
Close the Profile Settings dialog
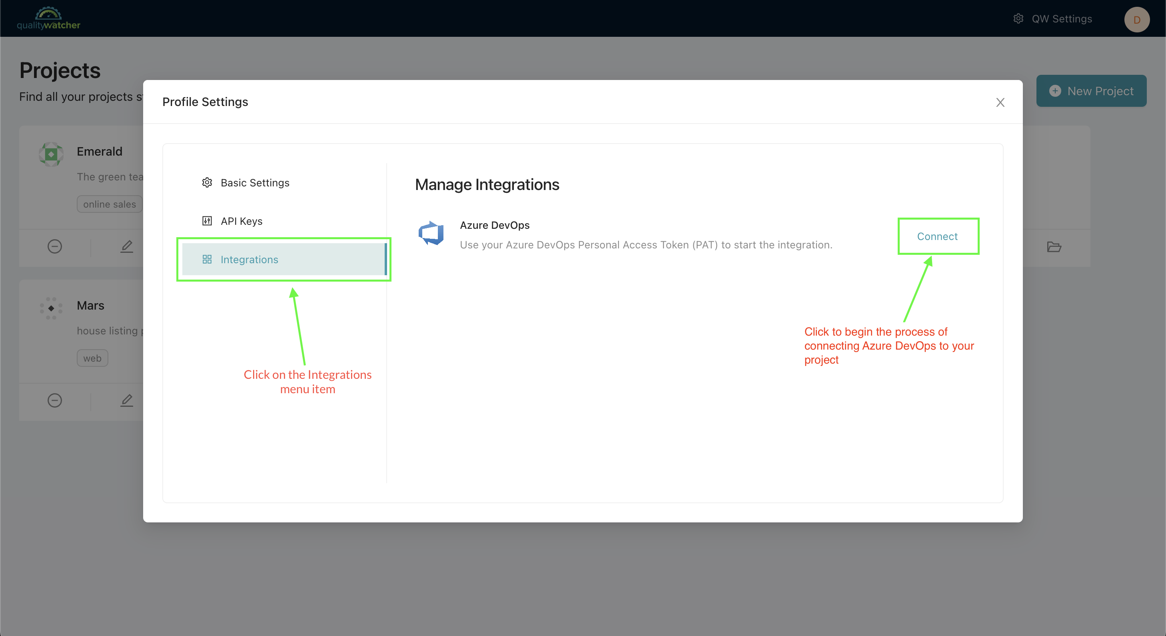coord(1000,102)
